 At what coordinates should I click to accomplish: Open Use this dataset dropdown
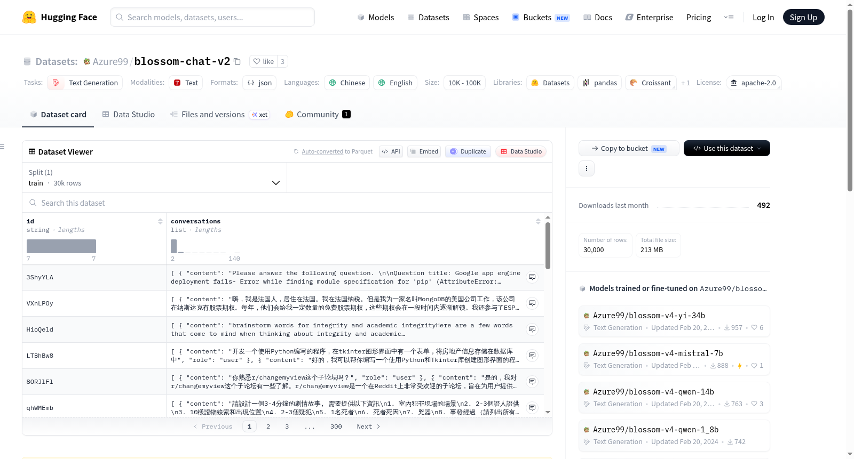(726, 148)
